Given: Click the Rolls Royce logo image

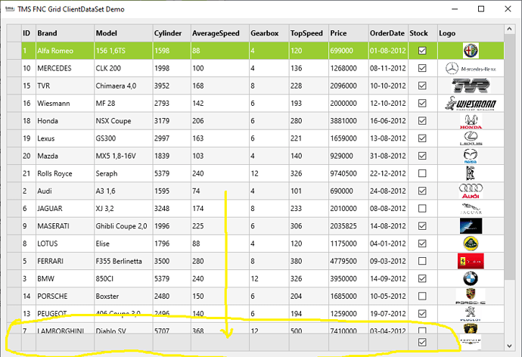Looking at the screenshot, I should pos(471,173).
